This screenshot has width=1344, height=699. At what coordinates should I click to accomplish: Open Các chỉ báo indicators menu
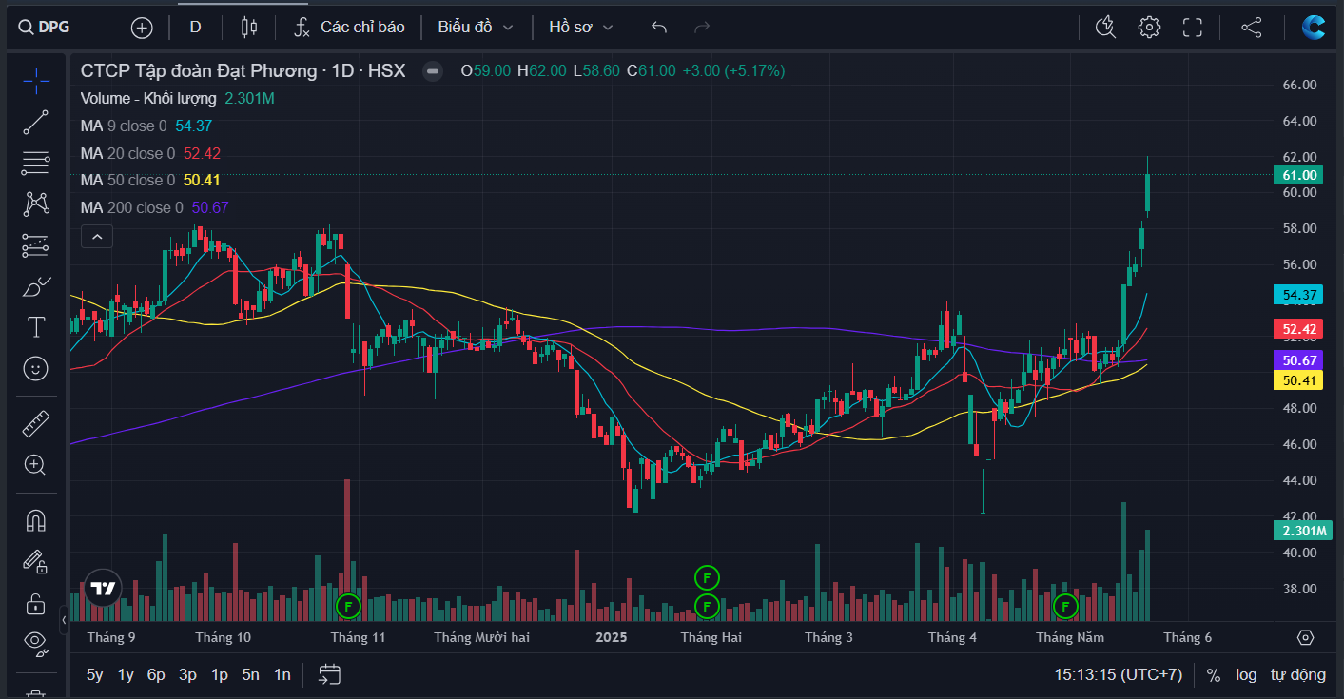coord(349,28)
